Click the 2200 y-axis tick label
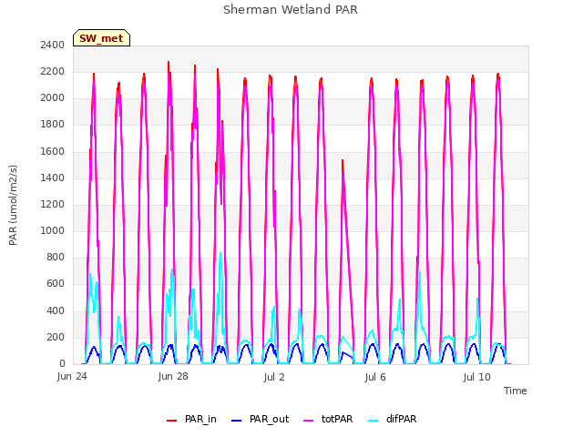 [x=53, y=71]
